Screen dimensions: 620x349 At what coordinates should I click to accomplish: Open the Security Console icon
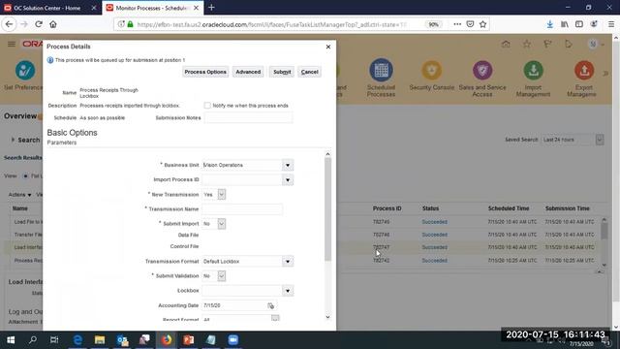pos(431,71)
